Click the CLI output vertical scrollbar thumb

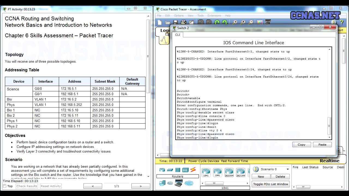(330, 126)
